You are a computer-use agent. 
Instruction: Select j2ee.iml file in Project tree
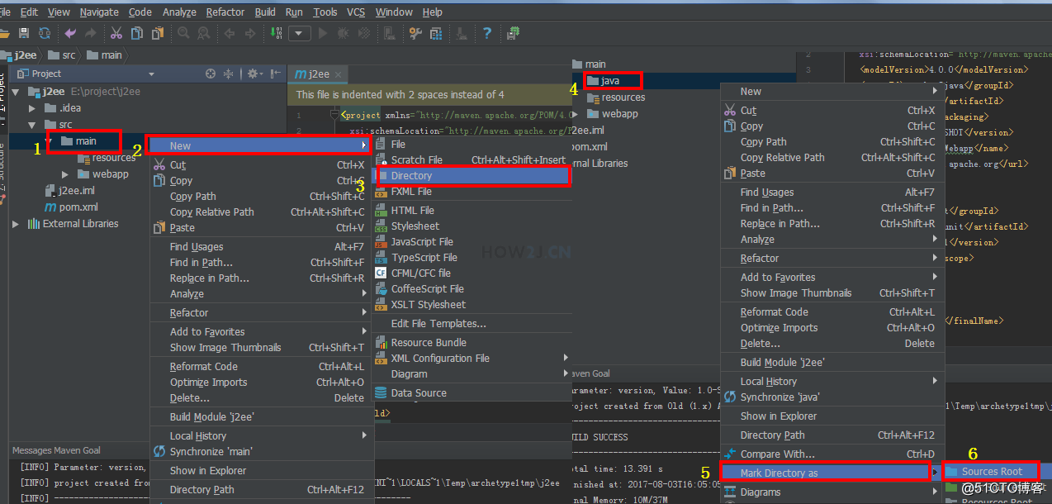click(x=70, y=191)
